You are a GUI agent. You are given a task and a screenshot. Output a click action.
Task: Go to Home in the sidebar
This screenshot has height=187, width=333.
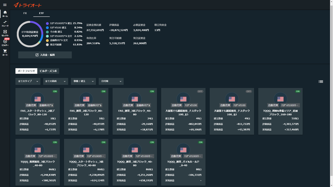click(x=5, y=14)
